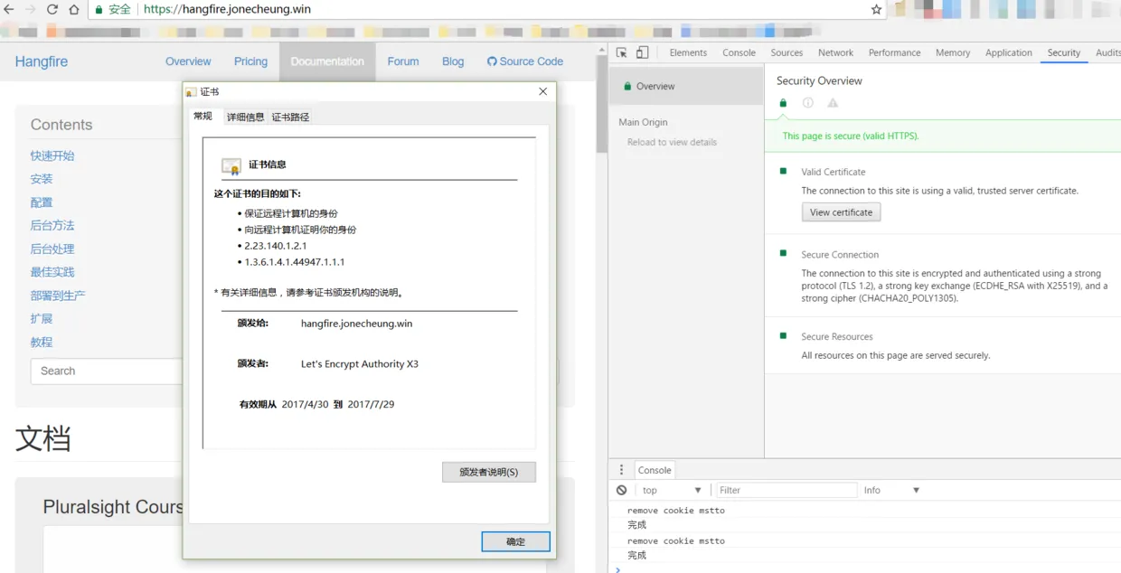Open Pricing in the site navigation

coord(250,61)
